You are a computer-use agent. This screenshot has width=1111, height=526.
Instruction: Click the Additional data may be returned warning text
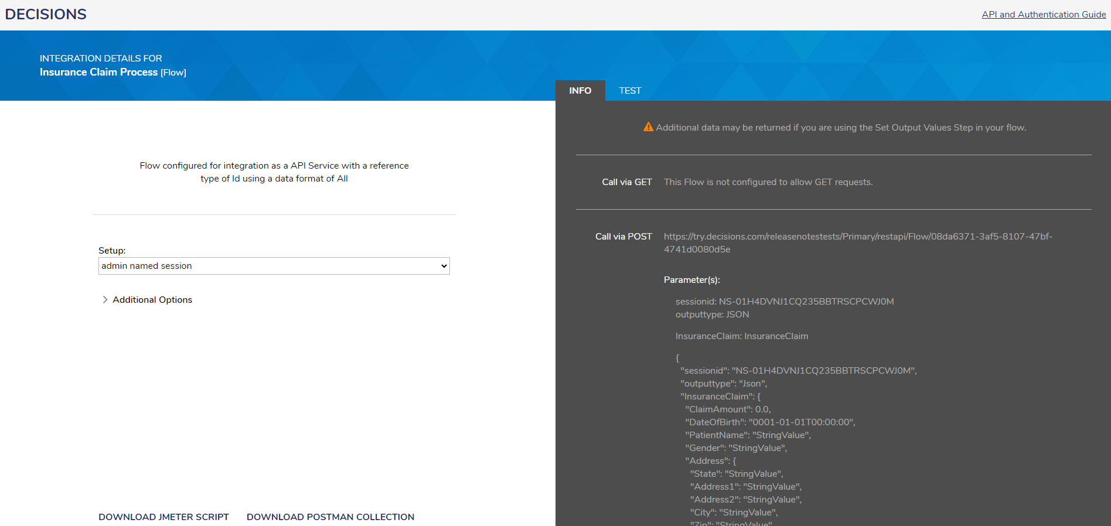(x=841, y=128)
